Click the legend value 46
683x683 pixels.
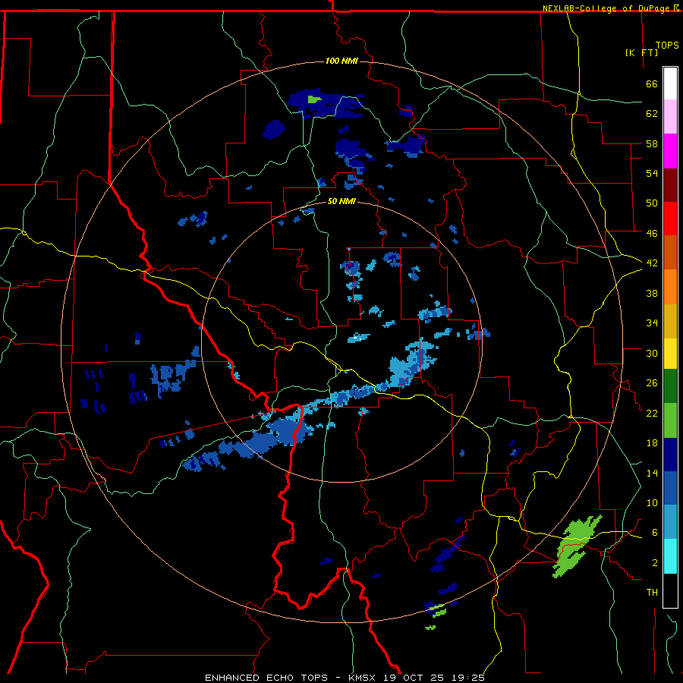tap(652, 234)
